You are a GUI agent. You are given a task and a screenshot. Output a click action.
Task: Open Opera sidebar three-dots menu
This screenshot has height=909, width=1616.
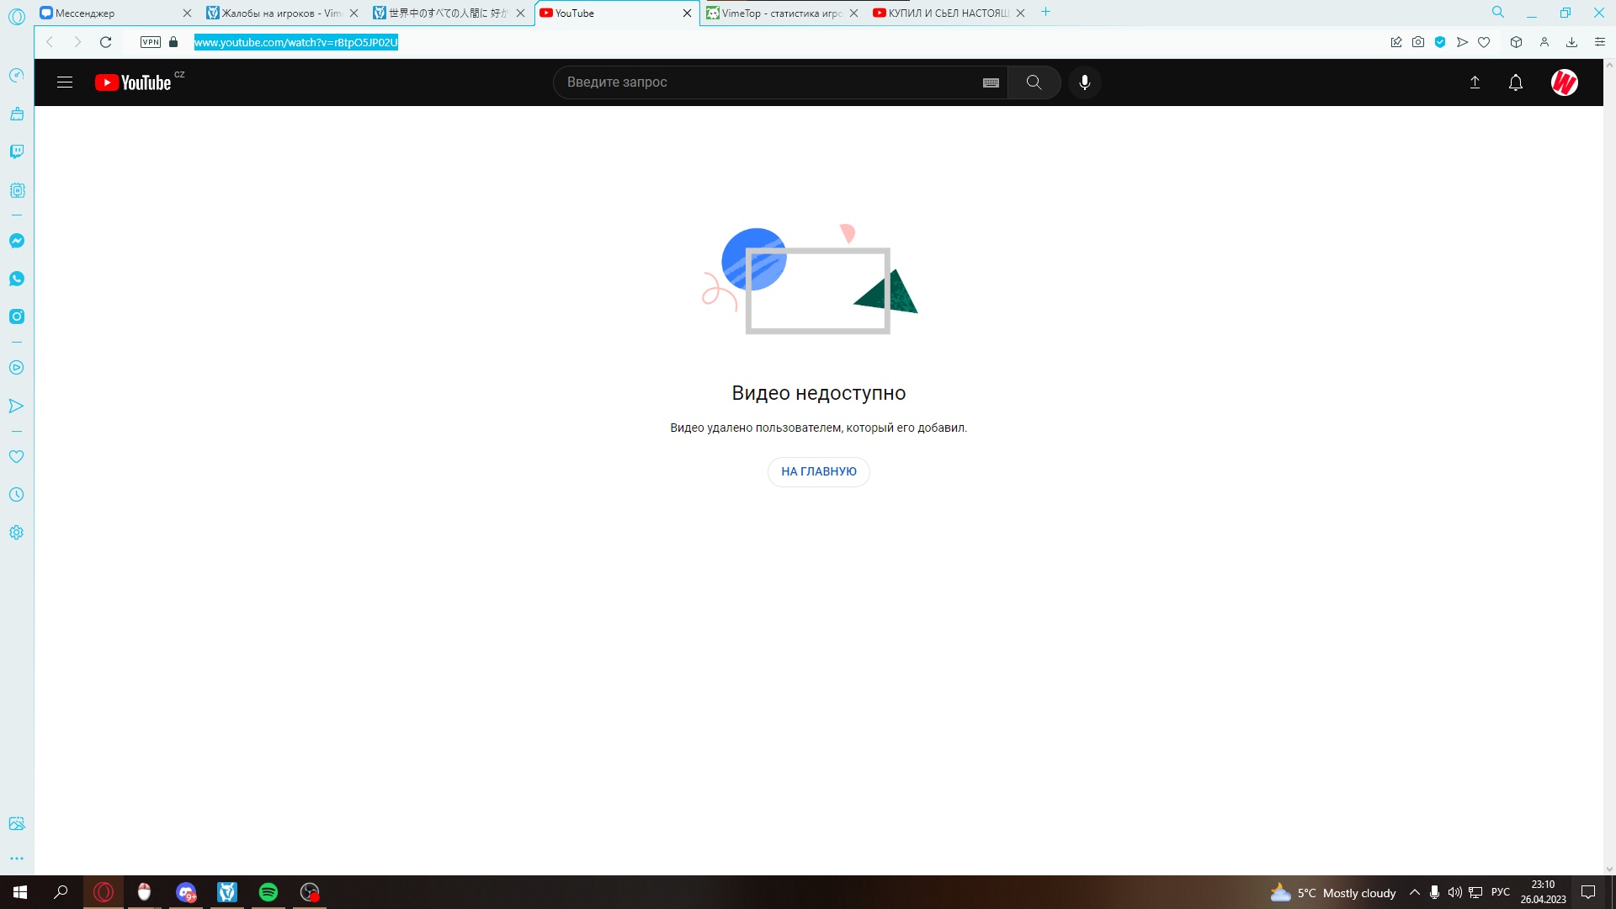point(17,858)
